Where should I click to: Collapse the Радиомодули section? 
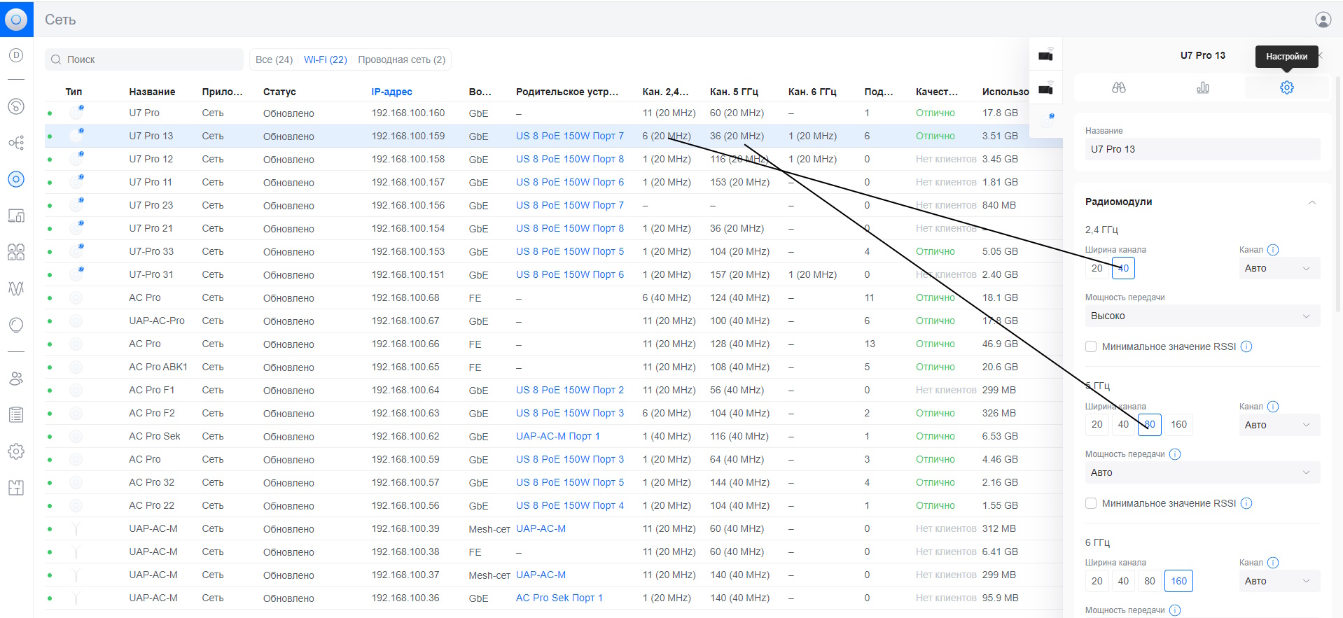point(1312,202)
